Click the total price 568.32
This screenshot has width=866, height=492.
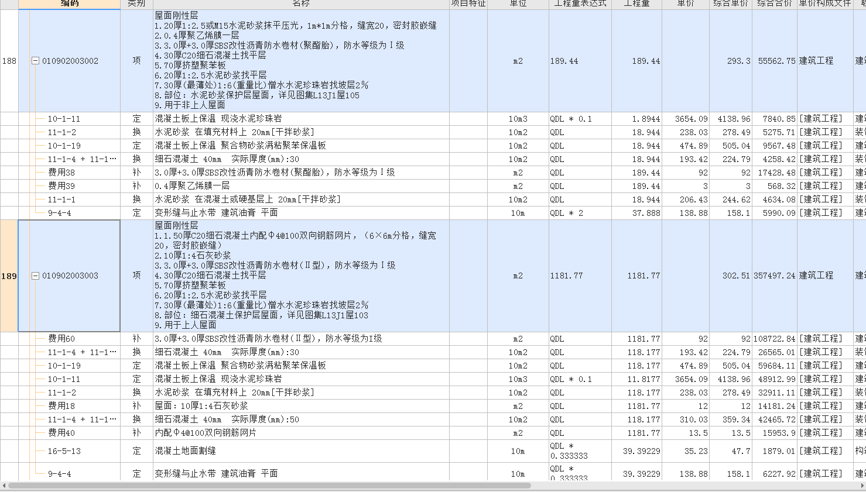point(782,186)
